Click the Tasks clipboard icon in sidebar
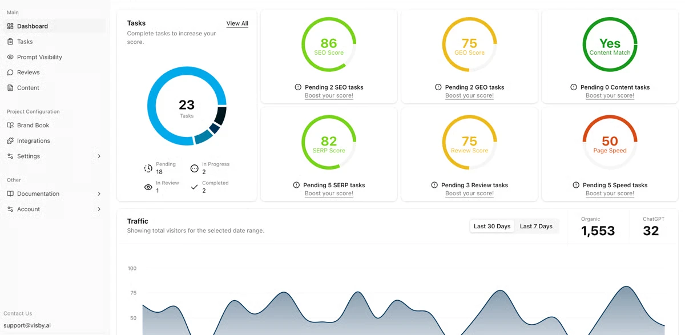This screenshot has width=685, height=335. (10, 42)
